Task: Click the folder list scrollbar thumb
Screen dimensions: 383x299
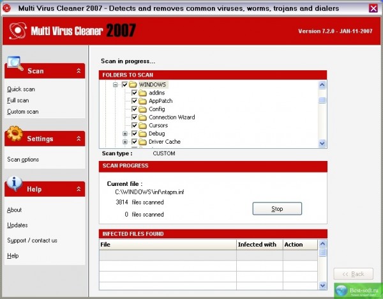Action: click(322, 100)
